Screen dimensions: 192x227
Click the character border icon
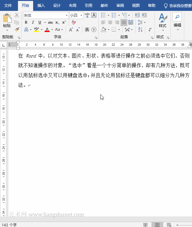94,15
